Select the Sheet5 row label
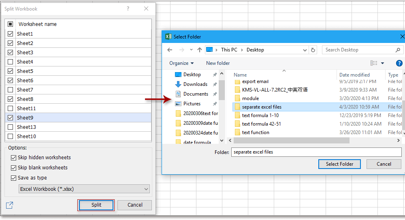The width and height of the screenshot is (405, 220). point(25,71)
